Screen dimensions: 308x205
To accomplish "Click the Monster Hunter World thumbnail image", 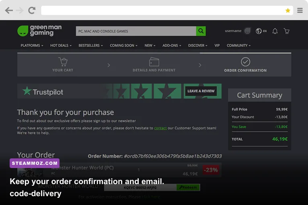I will pos(30,172).
